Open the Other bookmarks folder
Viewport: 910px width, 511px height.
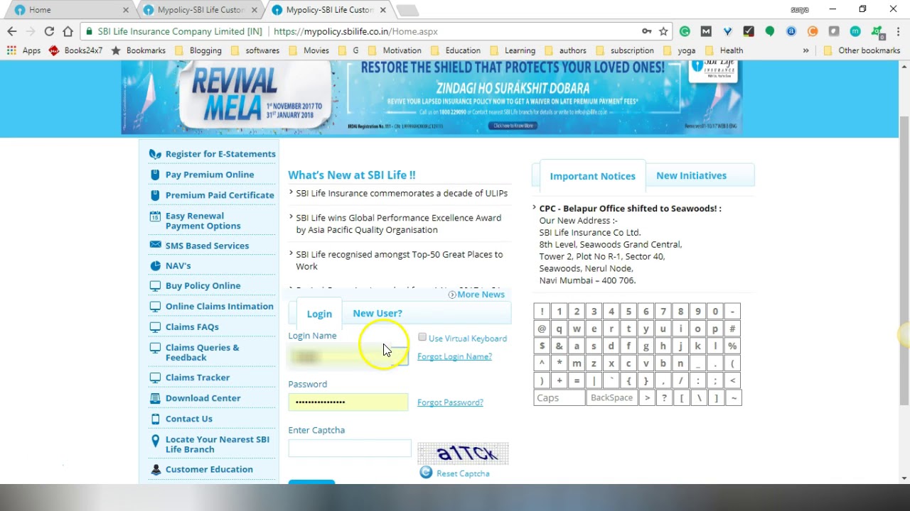(862, 50)
